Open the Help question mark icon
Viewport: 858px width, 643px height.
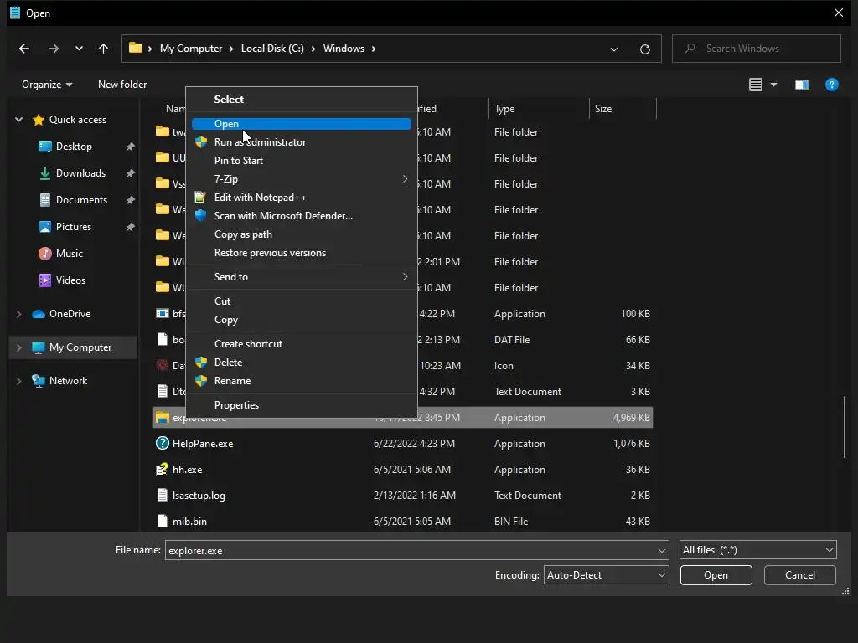click(832, 85)
